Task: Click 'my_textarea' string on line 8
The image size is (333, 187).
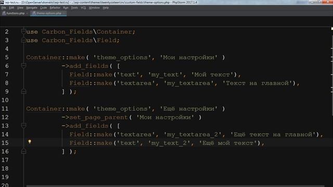Action: (188, 83)
